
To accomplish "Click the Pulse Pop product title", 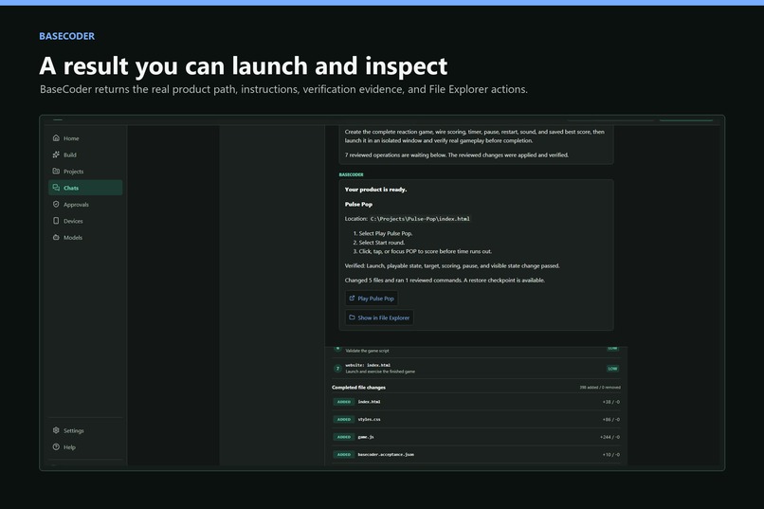I will (358, 204).
